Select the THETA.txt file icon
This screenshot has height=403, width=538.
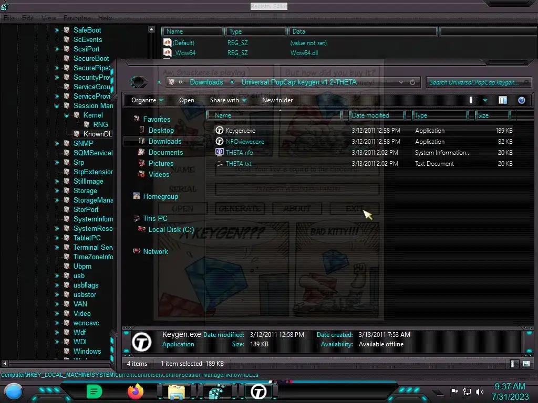219,164
